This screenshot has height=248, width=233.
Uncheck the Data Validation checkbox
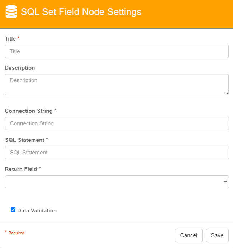coord(13,210)
